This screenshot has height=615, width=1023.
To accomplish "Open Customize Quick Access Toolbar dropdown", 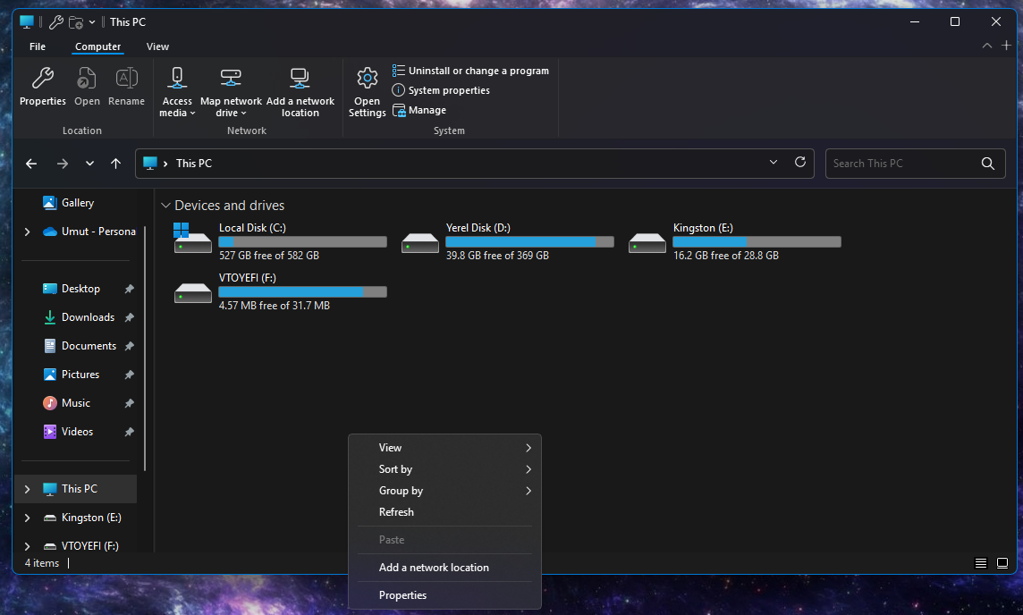I will (x=92, y=22).
